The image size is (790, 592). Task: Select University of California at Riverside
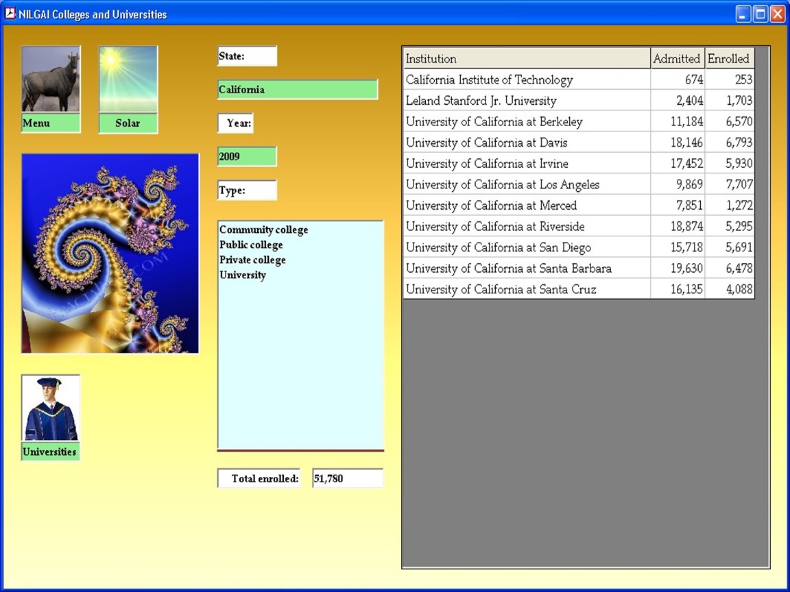[x=579, y=227]
